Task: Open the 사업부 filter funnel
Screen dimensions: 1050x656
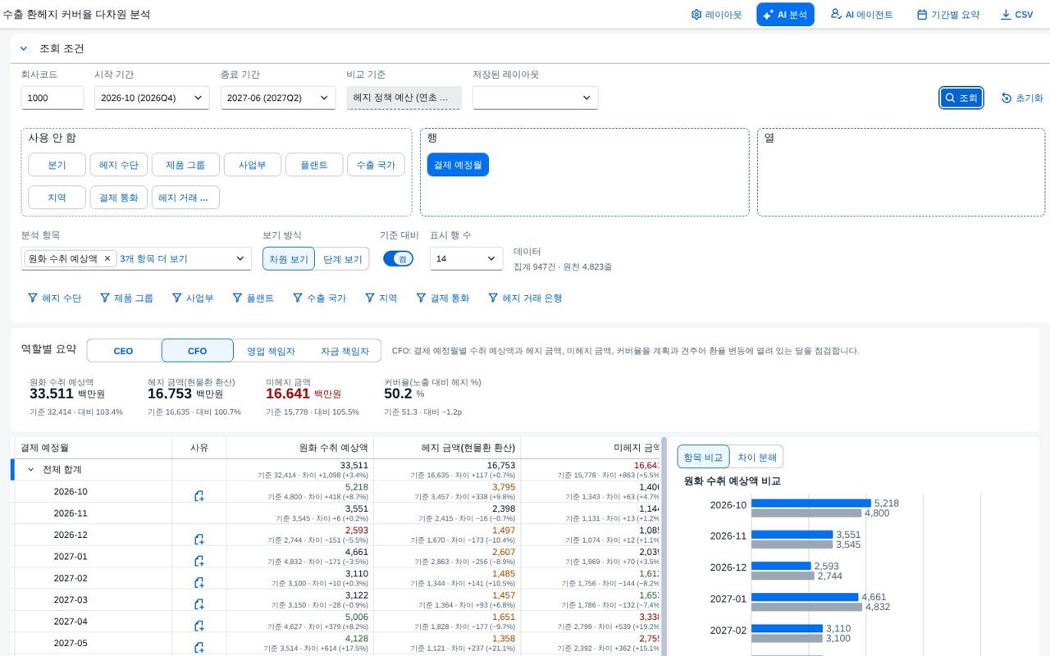Action: 176,298
